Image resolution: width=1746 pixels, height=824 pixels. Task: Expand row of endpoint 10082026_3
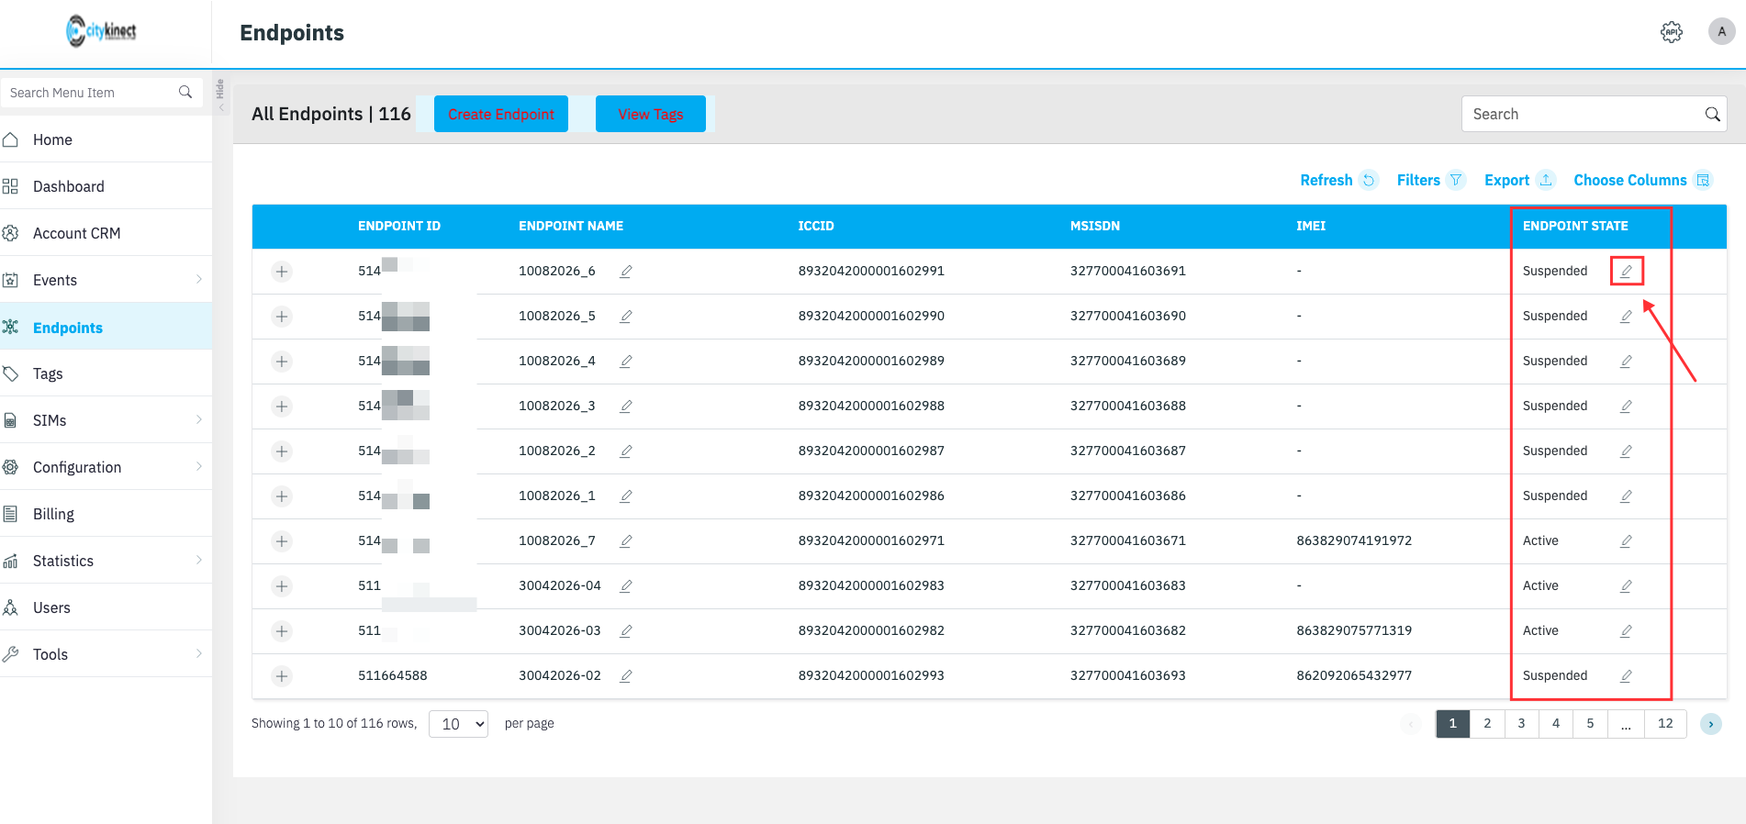pyautogui.click(x=282, y=406)
